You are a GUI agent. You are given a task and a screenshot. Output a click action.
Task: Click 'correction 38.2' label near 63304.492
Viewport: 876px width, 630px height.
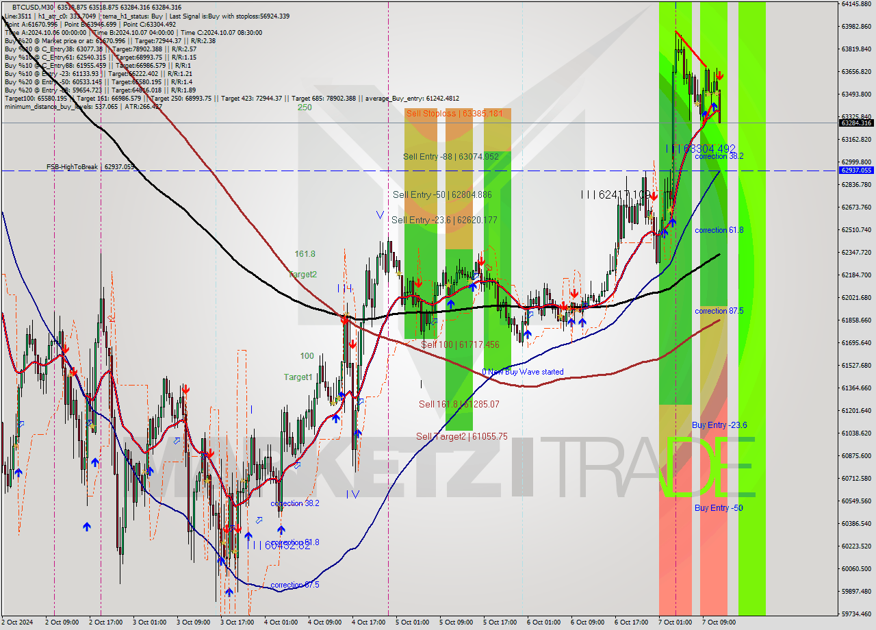tap(719, 156)
